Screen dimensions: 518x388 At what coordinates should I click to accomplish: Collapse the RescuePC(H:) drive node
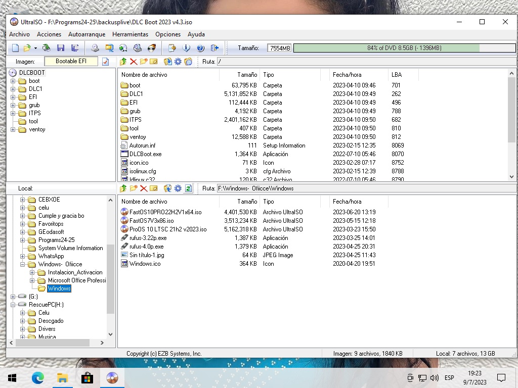click(13, 305)
